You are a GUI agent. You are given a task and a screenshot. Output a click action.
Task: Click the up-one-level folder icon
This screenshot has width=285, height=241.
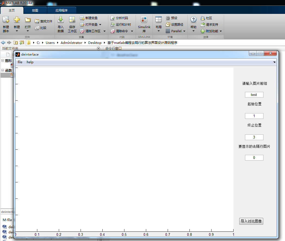16,43
